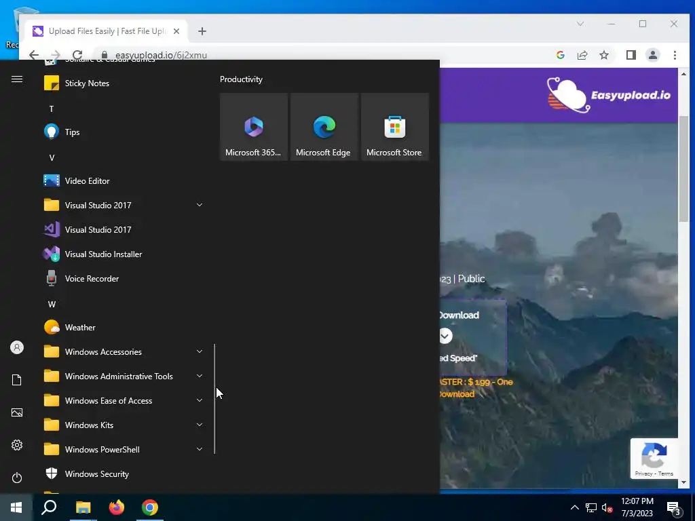Click the download arrow circle on the page
695x521 pixels.
445,336
